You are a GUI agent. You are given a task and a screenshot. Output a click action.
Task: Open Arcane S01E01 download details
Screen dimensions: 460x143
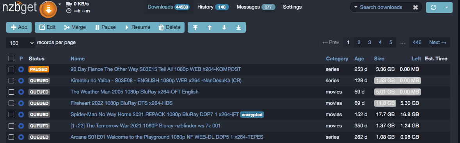click(x=167, y=137)
